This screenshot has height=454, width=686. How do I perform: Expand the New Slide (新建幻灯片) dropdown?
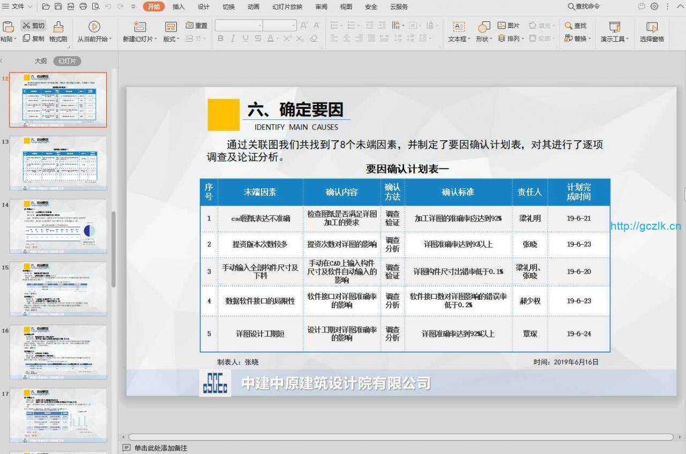155,39
